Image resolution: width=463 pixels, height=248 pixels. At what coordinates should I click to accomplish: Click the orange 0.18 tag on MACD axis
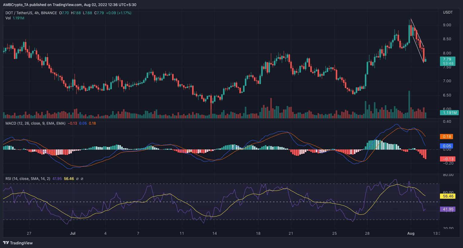[x=446, y=137]
